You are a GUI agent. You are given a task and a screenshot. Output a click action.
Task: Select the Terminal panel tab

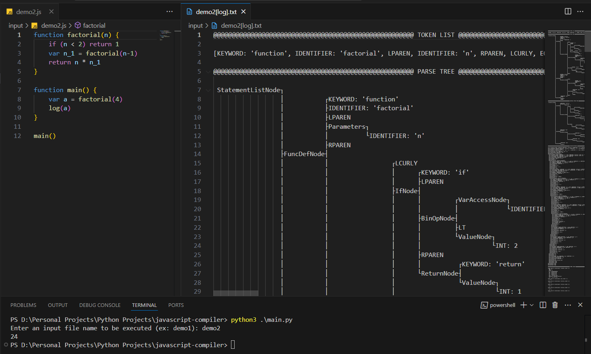[144, 305]
